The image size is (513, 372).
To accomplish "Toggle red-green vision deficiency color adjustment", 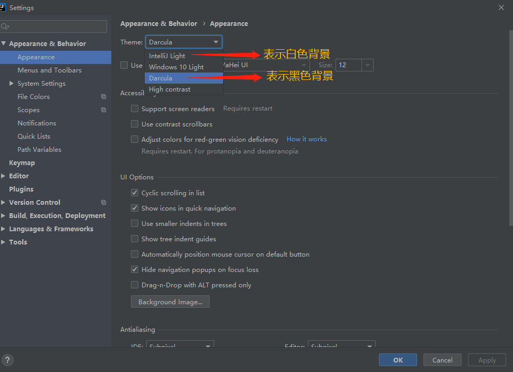I will 135,139.
